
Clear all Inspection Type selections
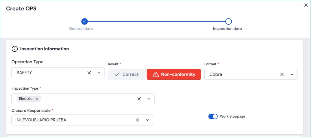point(139,99)
